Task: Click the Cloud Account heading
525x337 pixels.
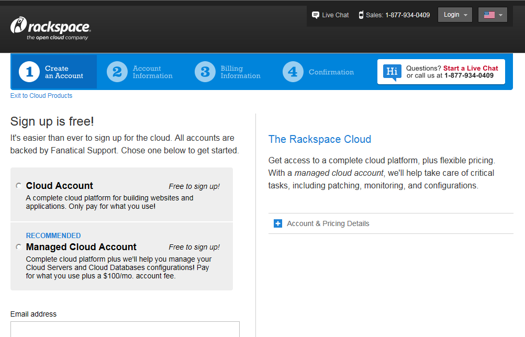Action: click(60, 186)
